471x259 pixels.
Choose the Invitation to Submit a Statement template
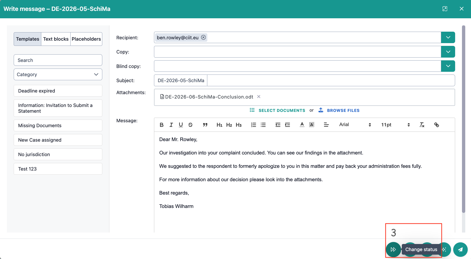click(58, 108)
